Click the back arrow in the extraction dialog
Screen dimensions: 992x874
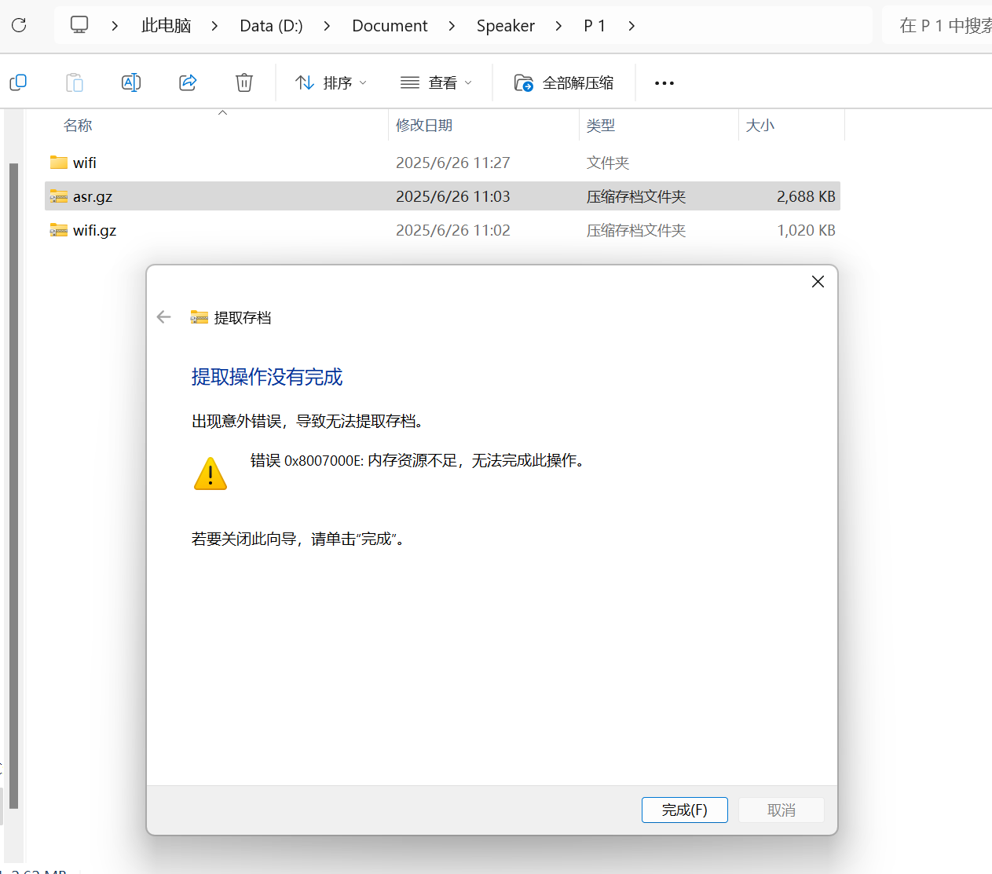[163, 316]
